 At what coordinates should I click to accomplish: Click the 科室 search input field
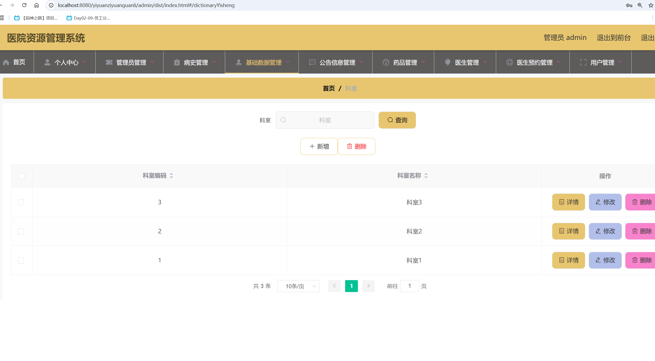point(325,120)
